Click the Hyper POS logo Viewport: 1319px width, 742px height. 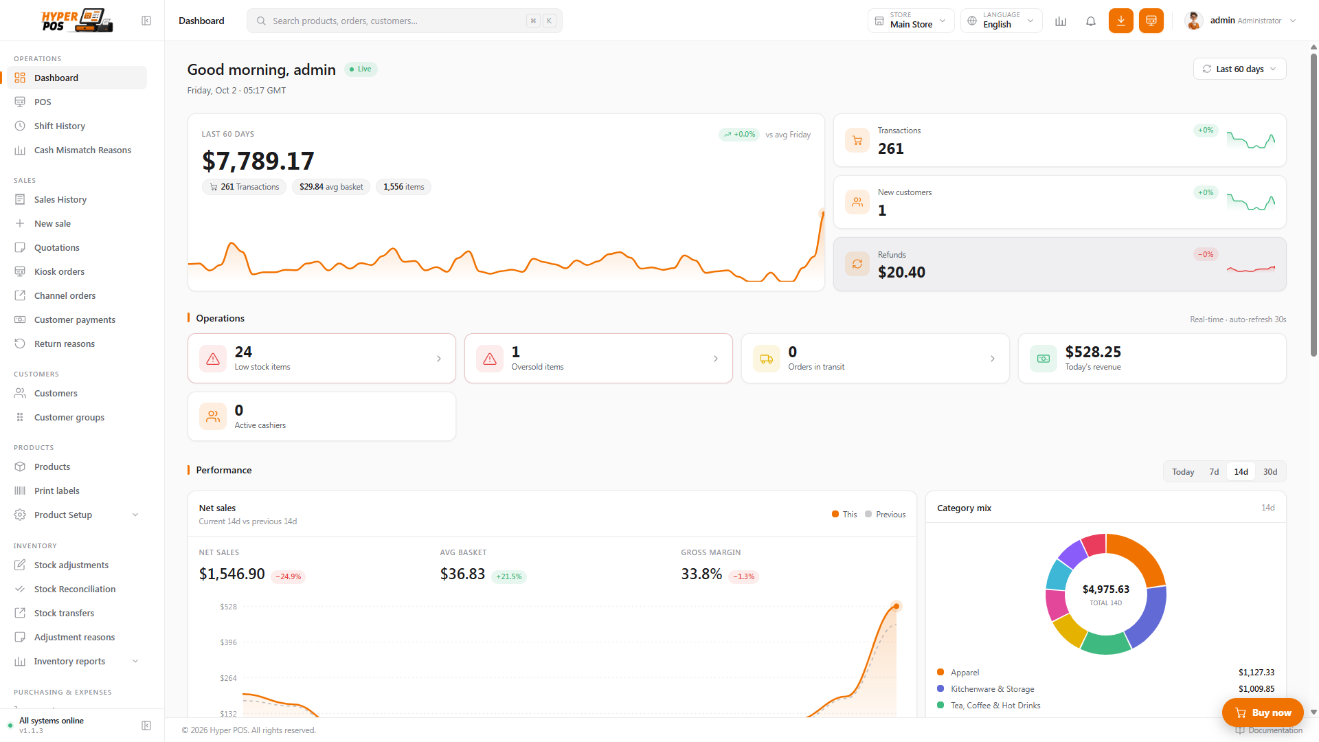pos(77,21)
